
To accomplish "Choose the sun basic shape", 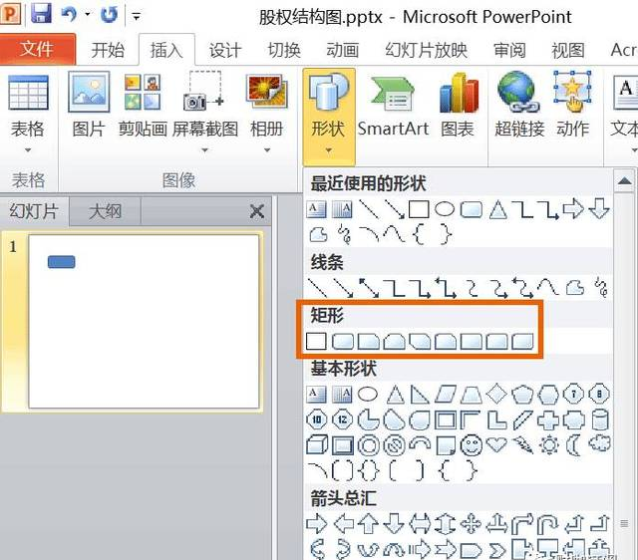I will coord(549,444).
